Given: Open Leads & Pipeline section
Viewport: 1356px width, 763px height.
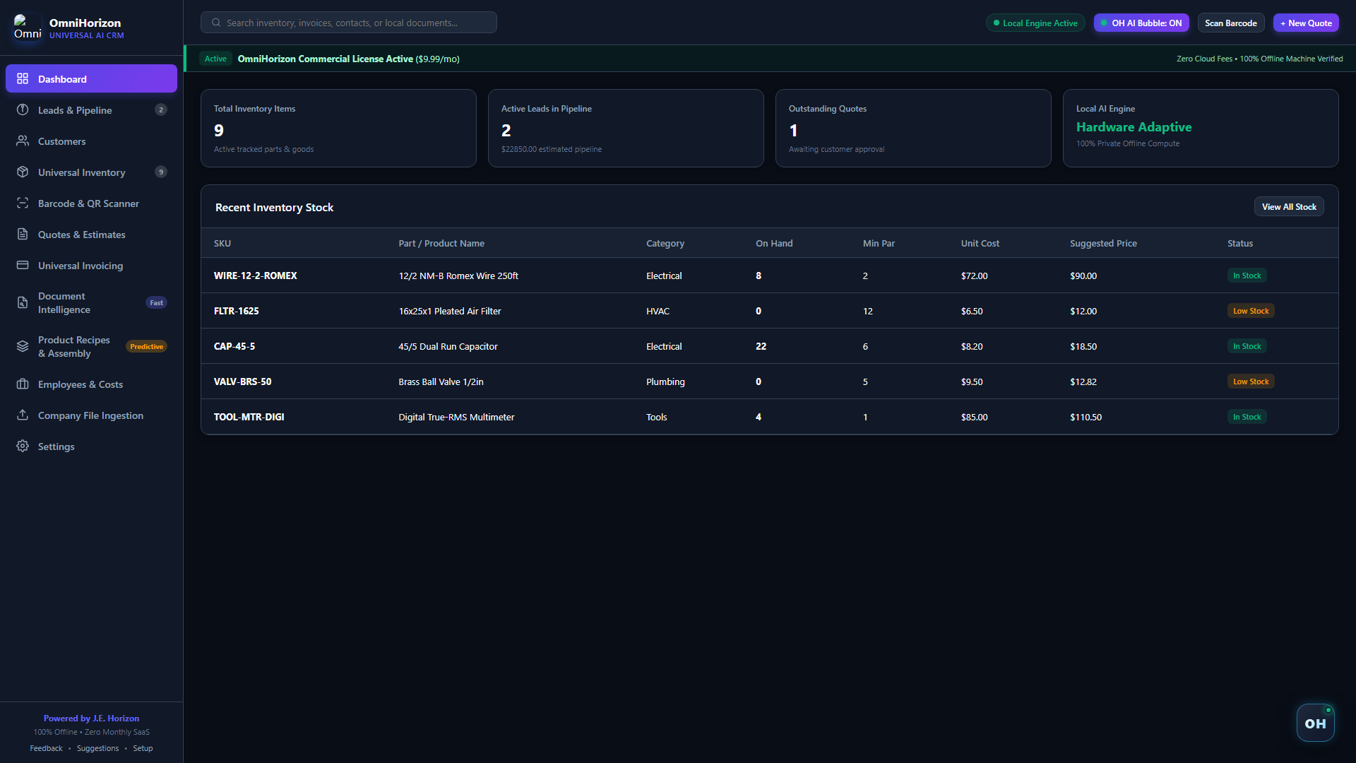Looking at the screenshot, I should click(91, 110).
